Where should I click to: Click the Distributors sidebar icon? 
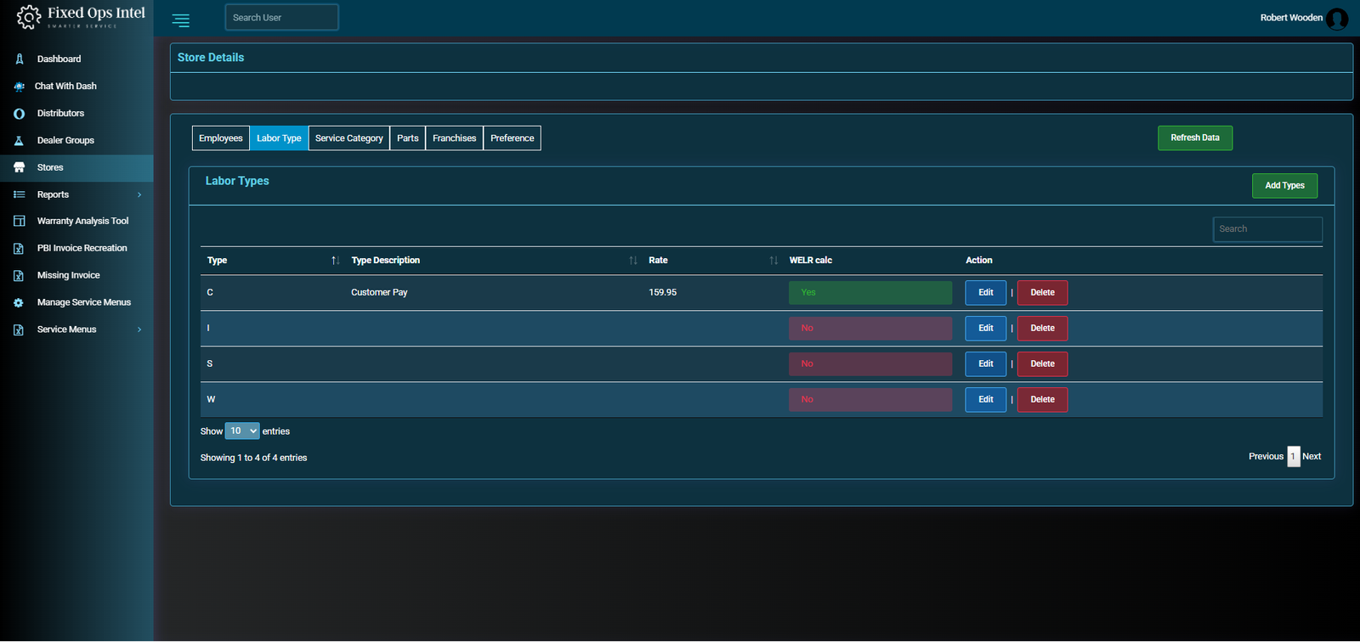[x=20, y=114]
